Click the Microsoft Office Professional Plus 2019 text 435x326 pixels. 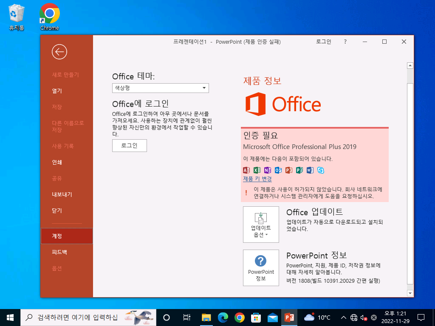[299, 146]
